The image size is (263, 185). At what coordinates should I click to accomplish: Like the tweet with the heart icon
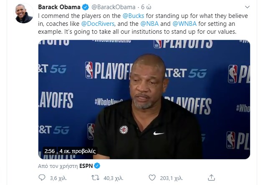tap(152, 178)
